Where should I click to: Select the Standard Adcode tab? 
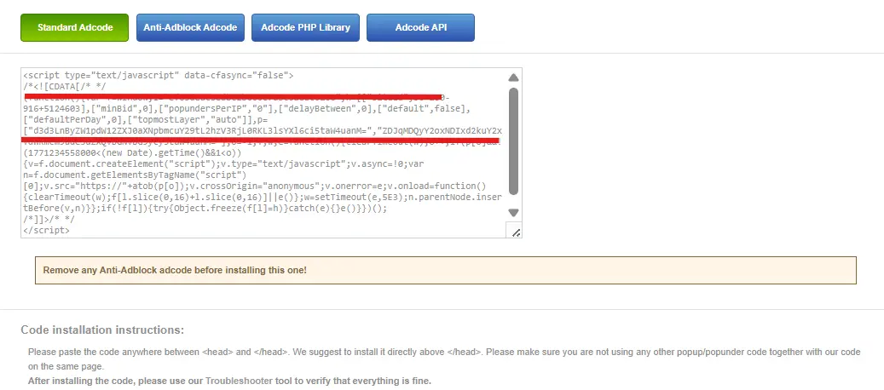(x=74, y=27)
